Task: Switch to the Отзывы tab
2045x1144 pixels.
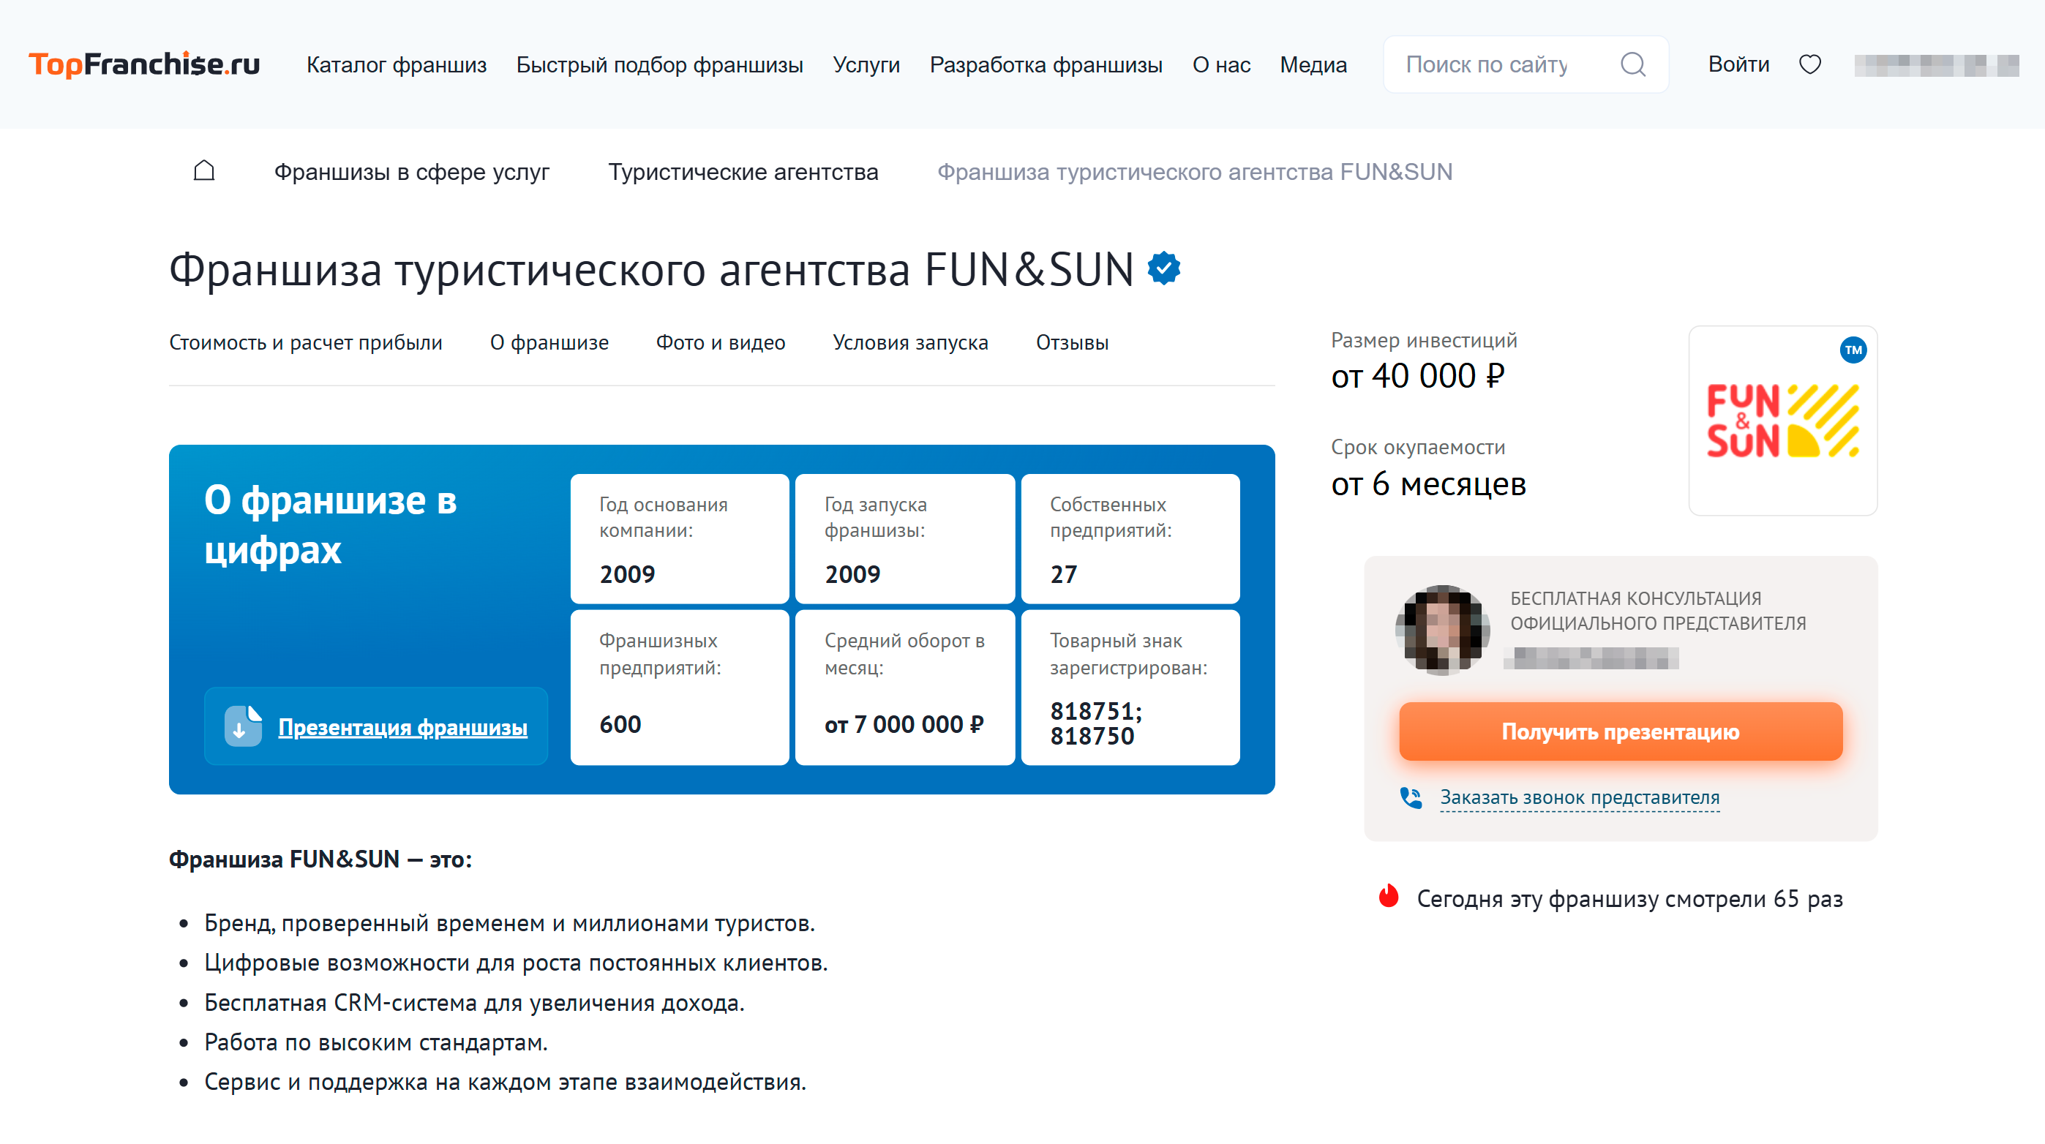Action: click(1072, 342)
